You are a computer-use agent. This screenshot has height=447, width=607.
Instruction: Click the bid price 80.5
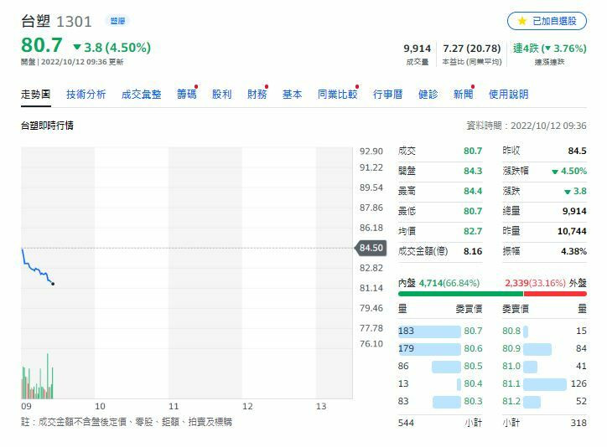(x=473, y=366)
